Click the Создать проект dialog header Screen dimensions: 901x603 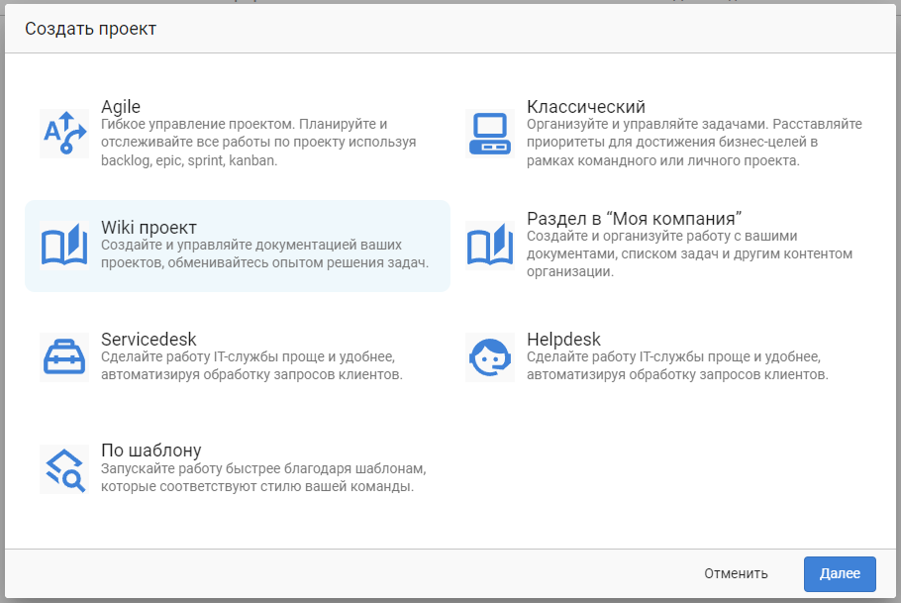[90, 29]
